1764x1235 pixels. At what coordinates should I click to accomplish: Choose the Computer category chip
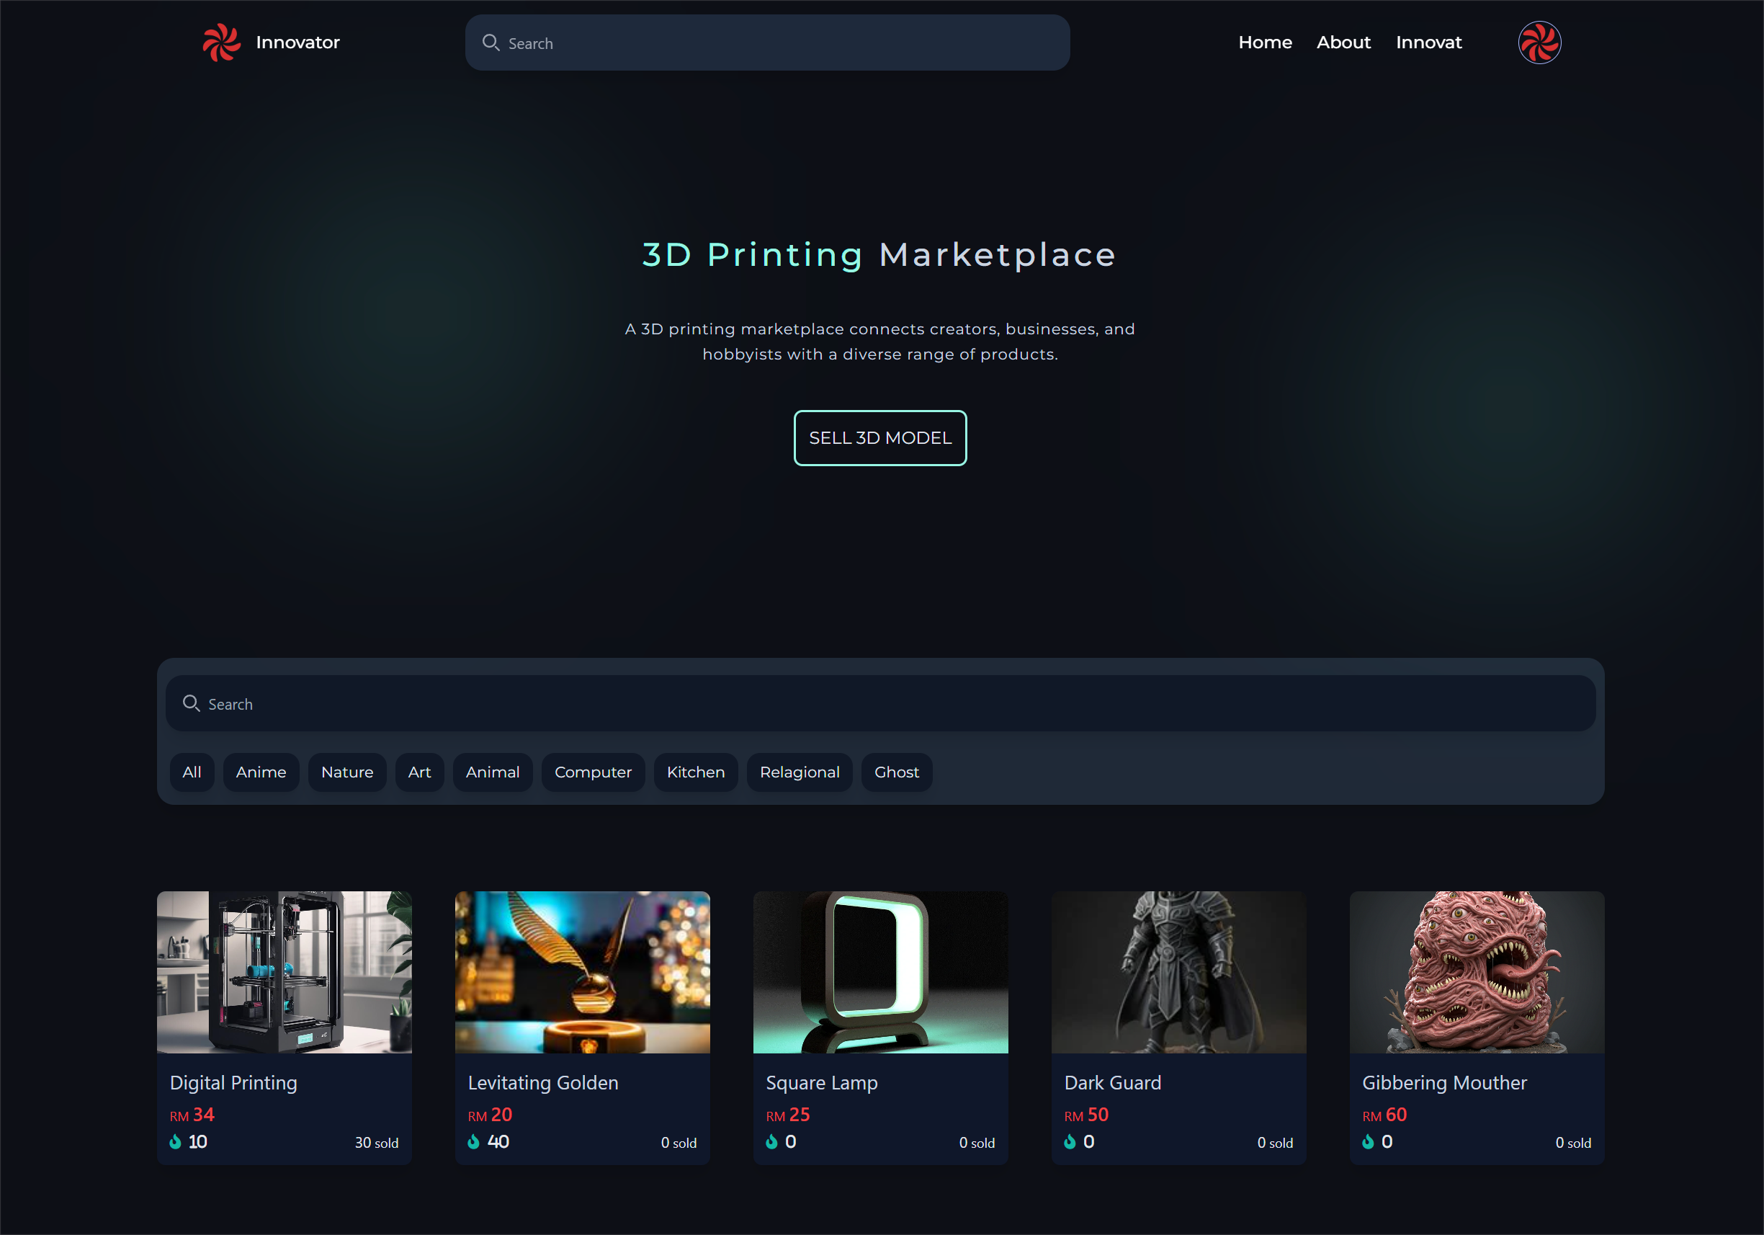[592, 772]
